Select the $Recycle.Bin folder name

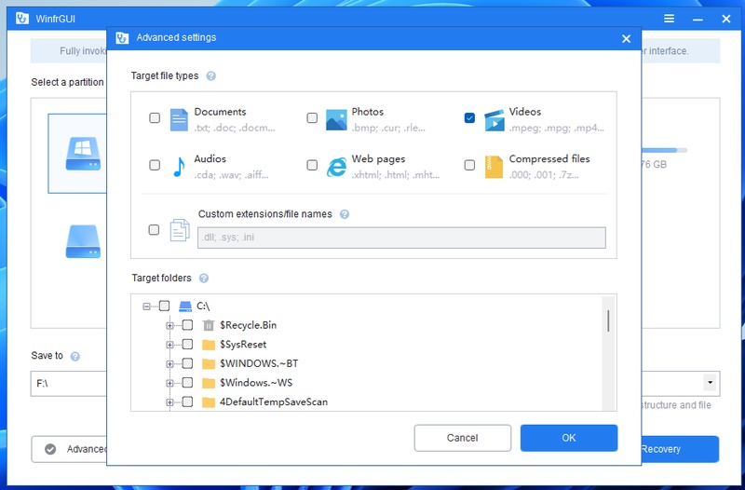coord(248,325)
